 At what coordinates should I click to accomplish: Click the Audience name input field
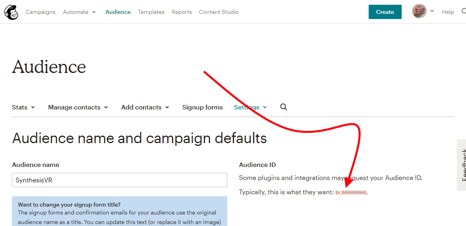(x=120, y=180)
